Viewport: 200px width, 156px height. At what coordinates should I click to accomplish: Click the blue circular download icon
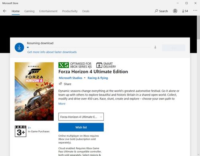[x=19, y=47]
